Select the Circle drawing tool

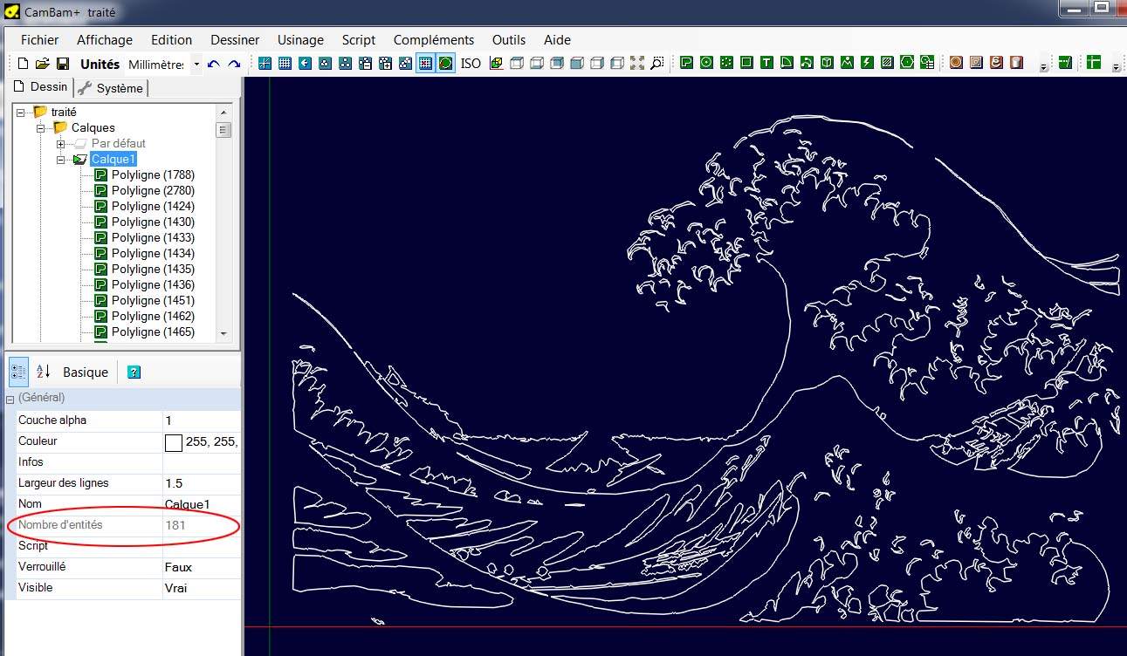coord(706,63)
